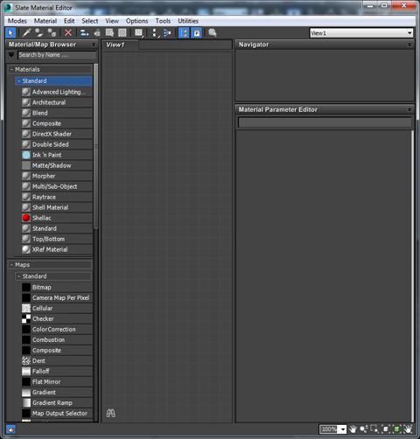Click the Checker map pattern thumbnail
Screen dimensions: 420x439
point(26,318)
